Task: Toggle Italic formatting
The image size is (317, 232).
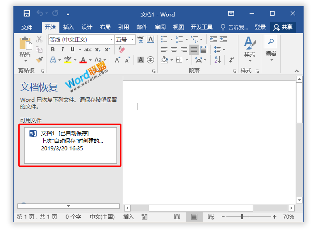Action: (63, 50)
